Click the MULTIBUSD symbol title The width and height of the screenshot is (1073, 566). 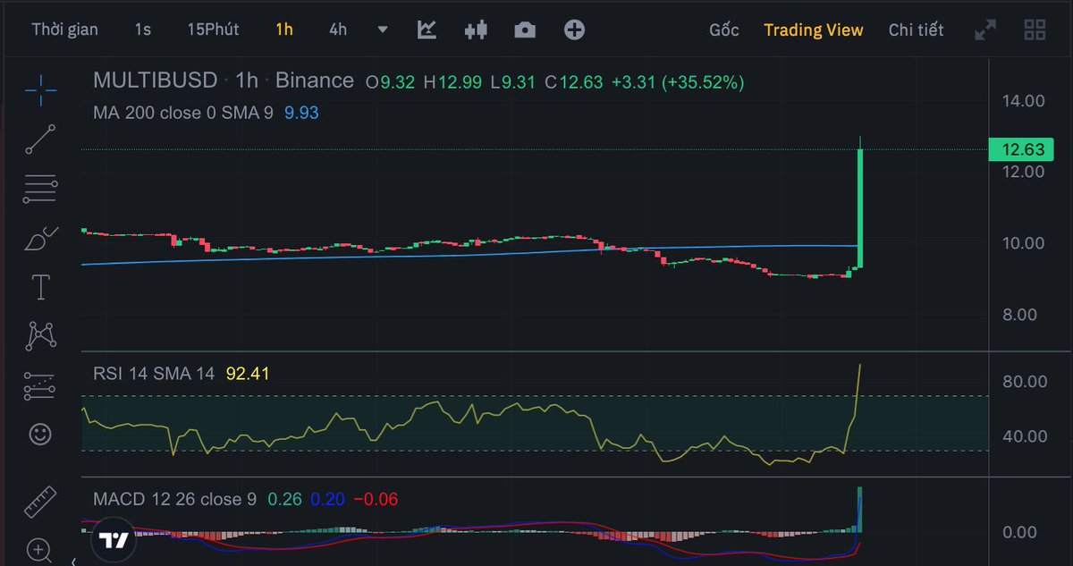[156, 80]
